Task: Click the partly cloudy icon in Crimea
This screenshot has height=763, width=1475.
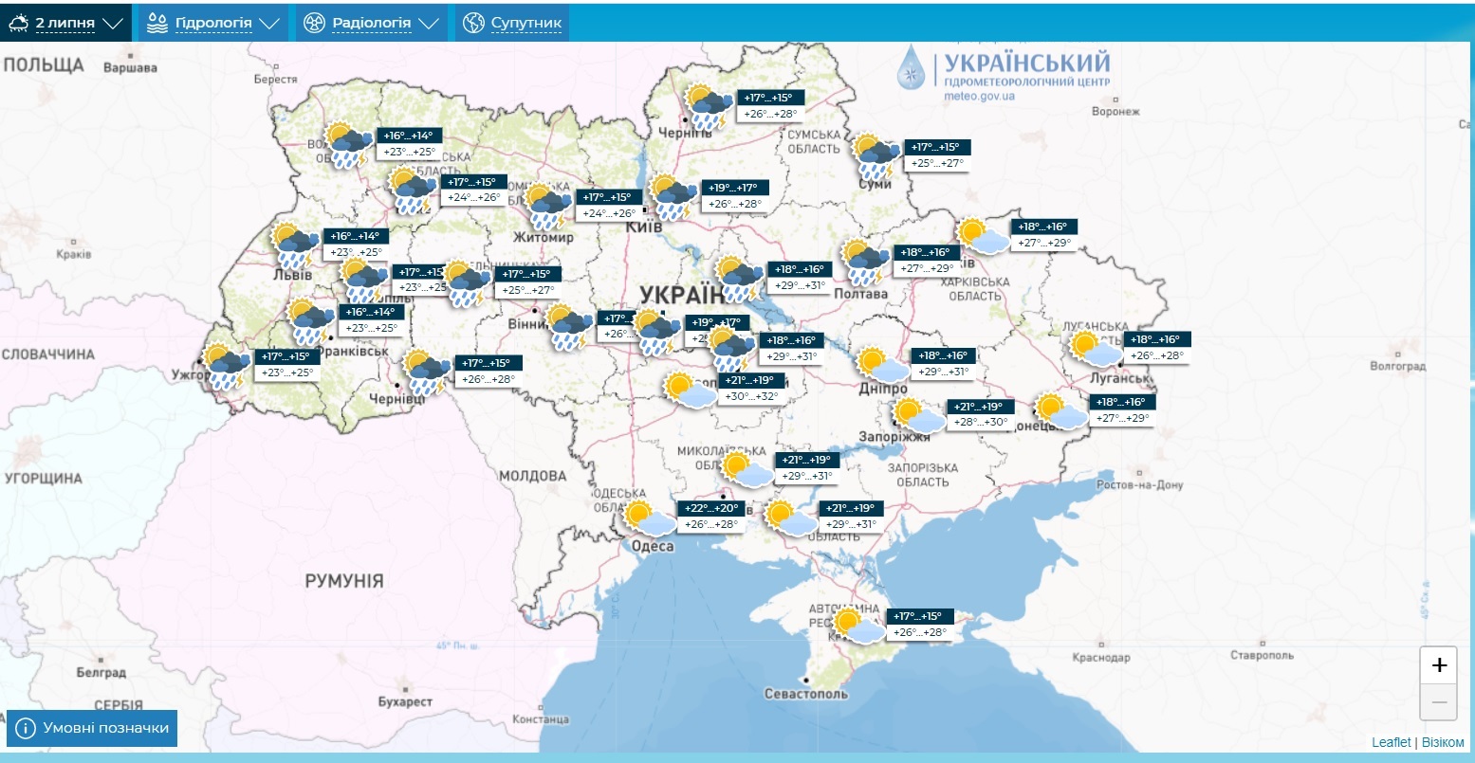Action: pos(858,626)
